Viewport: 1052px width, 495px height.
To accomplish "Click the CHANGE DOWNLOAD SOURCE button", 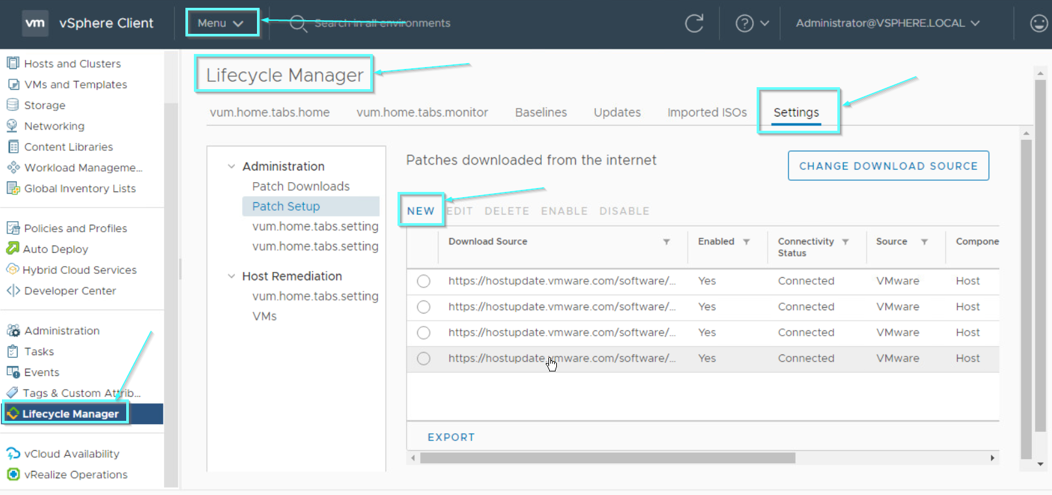I will point(888,166).
